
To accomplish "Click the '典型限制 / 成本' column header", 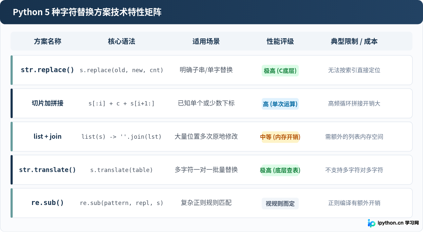I will [x=354, y=41].
